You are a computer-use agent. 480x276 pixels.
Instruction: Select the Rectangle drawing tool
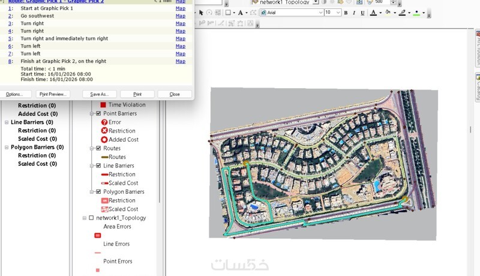tap(228, 13)
